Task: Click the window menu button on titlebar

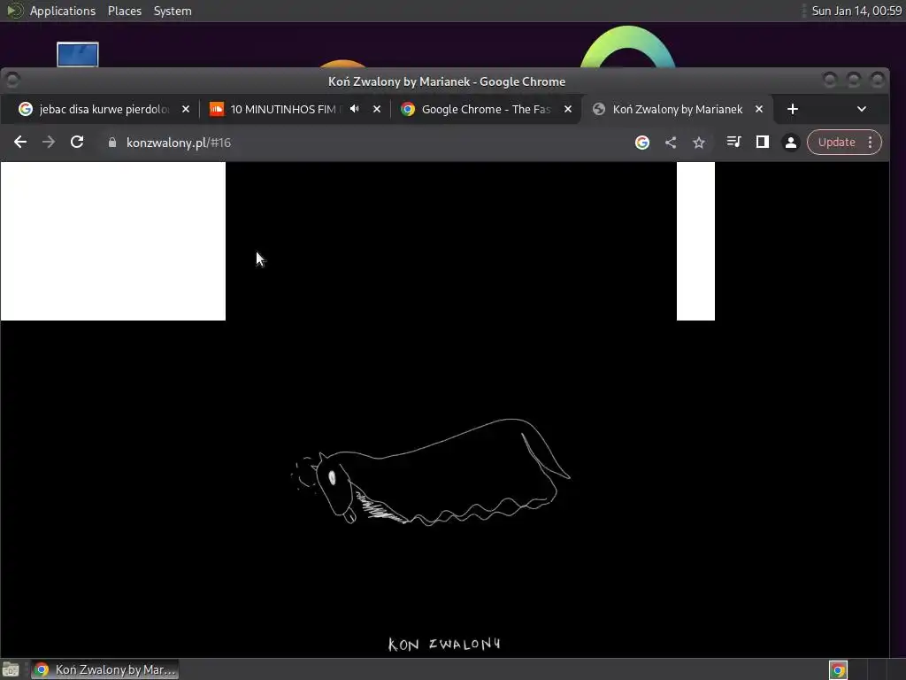Action: (x=12, y=80)
